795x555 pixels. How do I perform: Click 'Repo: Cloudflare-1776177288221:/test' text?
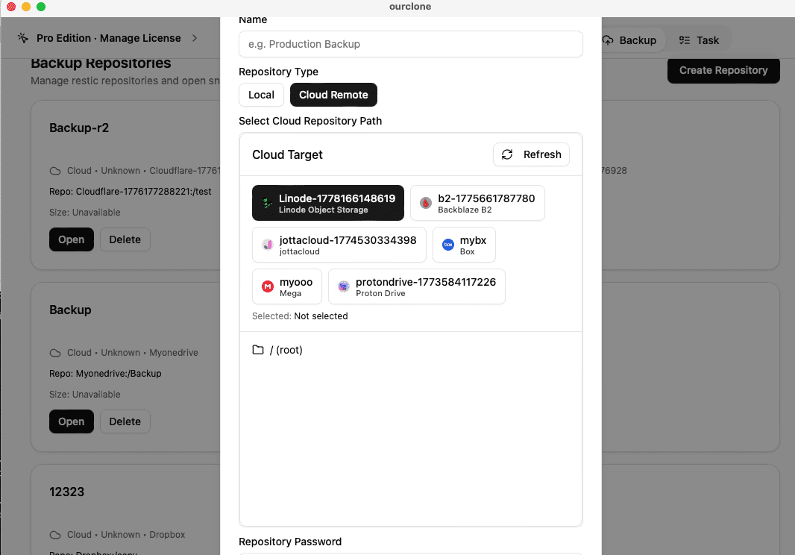131,192
